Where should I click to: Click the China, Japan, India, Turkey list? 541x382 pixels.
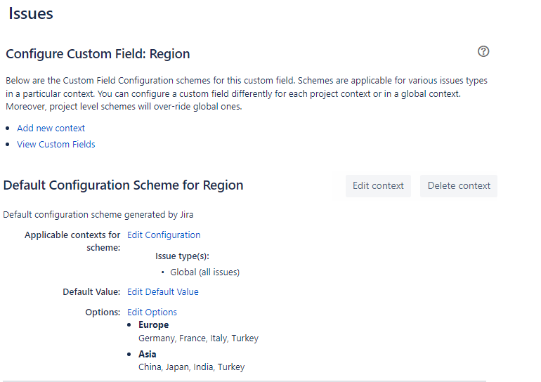tap(191, 367)
